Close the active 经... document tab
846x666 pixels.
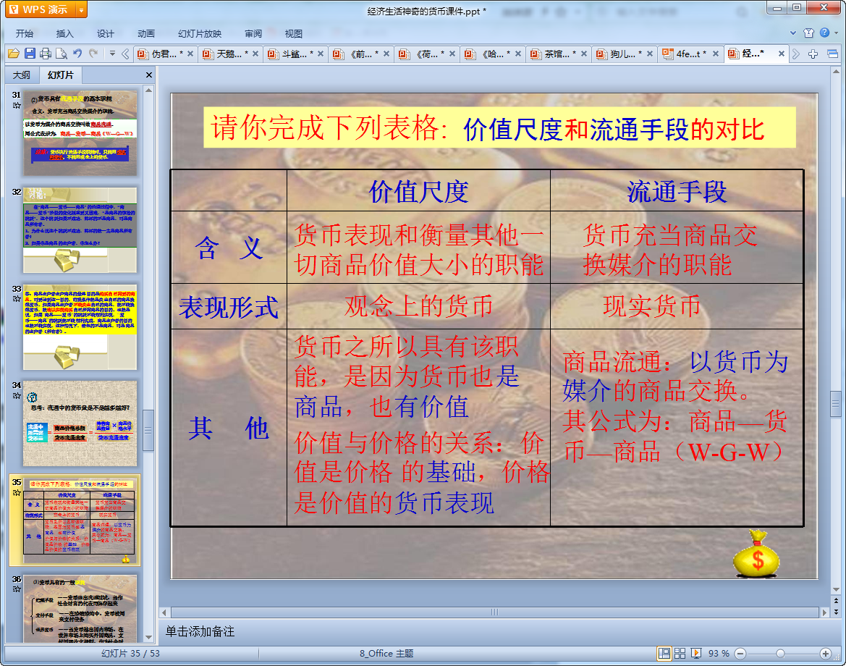click(x=782, y=54)
